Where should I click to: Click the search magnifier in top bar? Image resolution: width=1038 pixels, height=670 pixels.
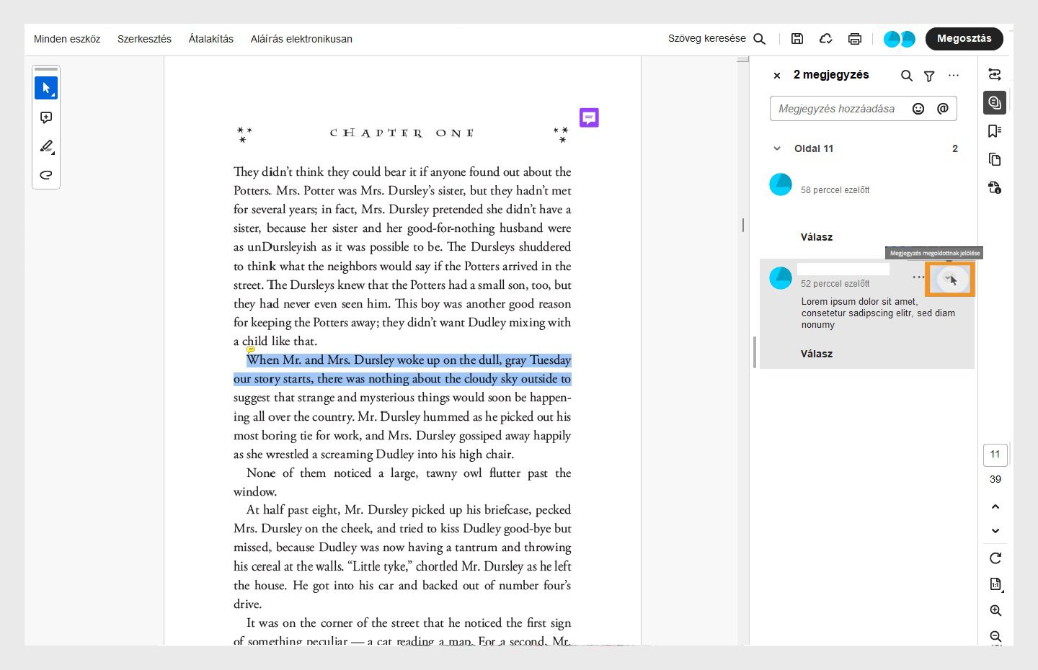(x=759, y=39)
